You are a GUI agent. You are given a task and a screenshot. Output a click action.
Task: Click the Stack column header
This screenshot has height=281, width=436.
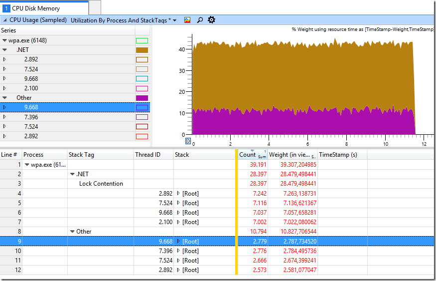pos(204,155)
